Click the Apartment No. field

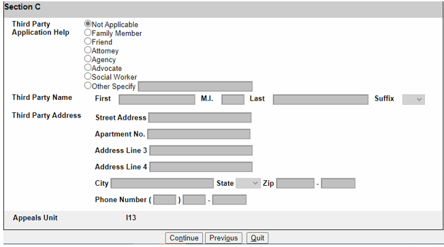point(199,134)
